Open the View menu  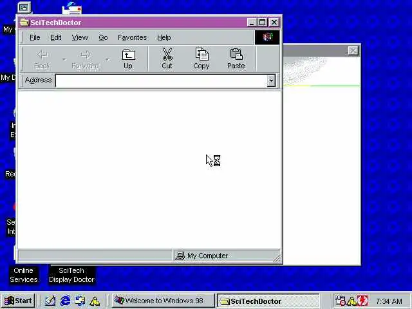coord(80,37)
